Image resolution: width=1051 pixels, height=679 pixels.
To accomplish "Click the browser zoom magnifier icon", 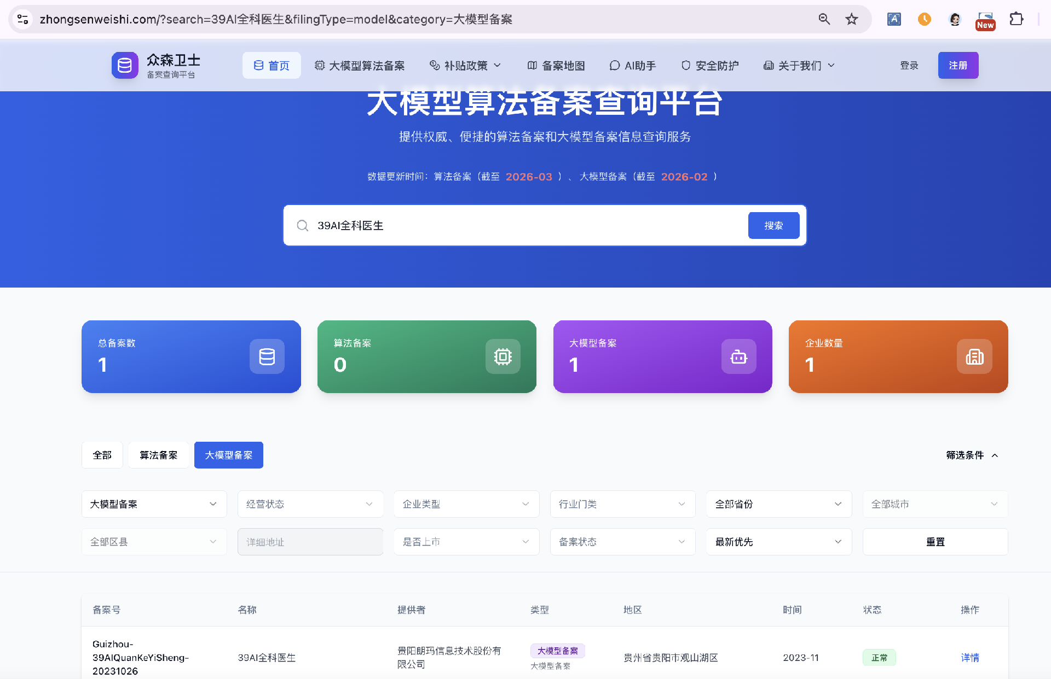I will coord(824,19).
